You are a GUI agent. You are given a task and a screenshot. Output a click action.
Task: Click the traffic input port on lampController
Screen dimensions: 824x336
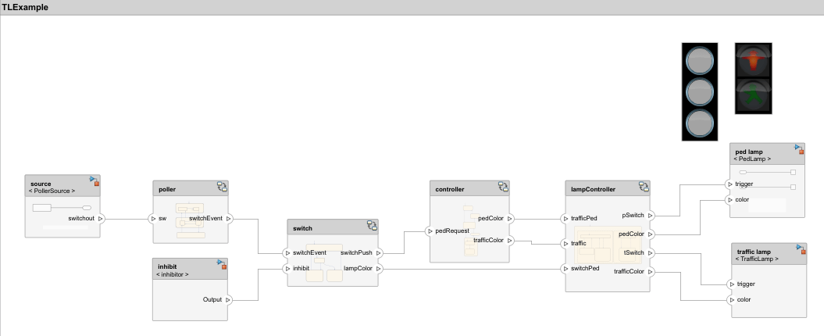tap(565, 244)
